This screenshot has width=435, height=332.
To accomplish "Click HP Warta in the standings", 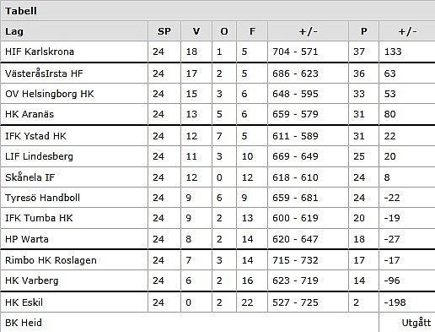I will tap(27, 239).
